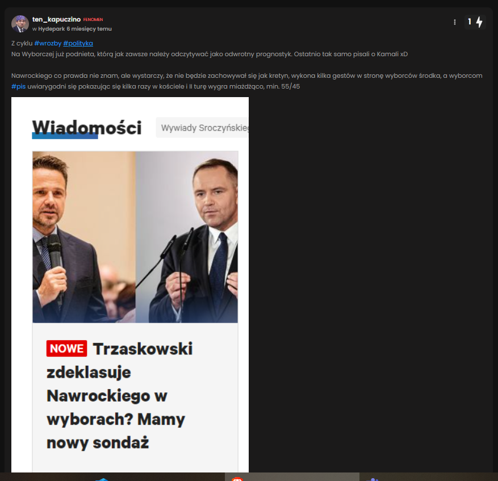Upvote post with the lightning bolt icon
498x481 pixels.
coord(479,22)
